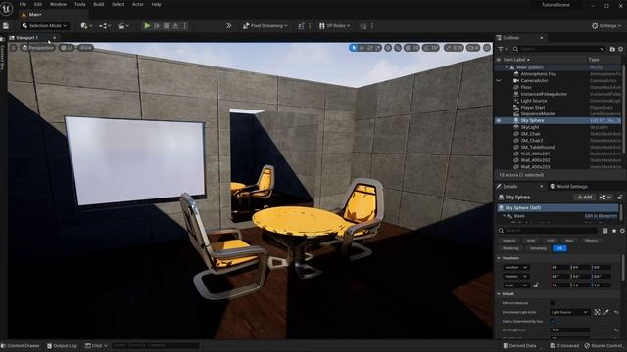Toggle scale snapping 0.25

click(x=454, y=48)
